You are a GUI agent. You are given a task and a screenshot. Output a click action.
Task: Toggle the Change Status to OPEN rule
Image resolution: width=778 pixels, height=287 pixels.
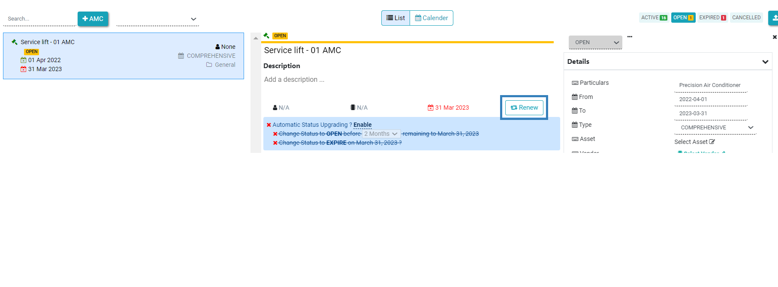(275, 134)
